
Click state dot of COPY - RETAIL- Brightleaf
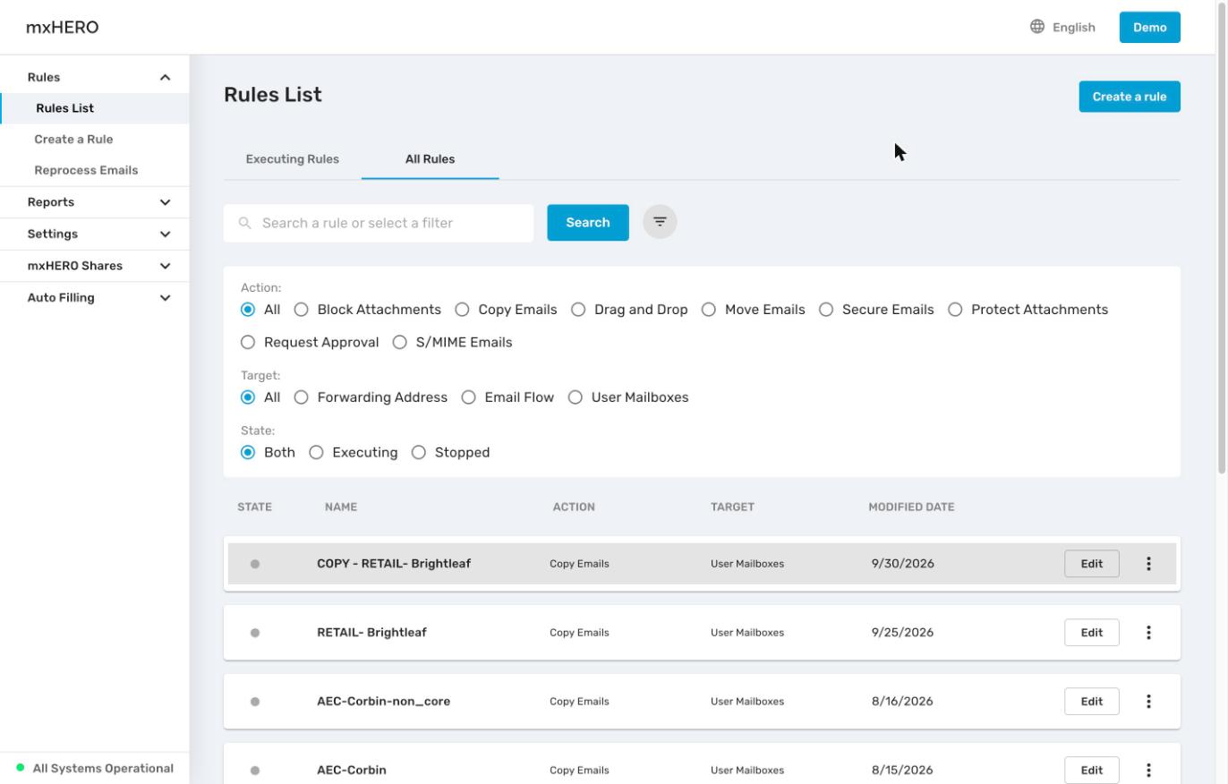(x=255, y=564)
